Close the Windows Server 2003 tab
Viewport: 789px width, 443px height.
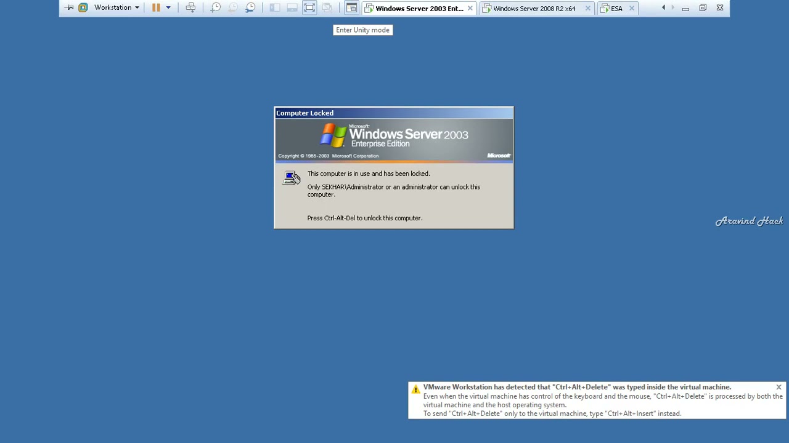click(x=470, y=9)
